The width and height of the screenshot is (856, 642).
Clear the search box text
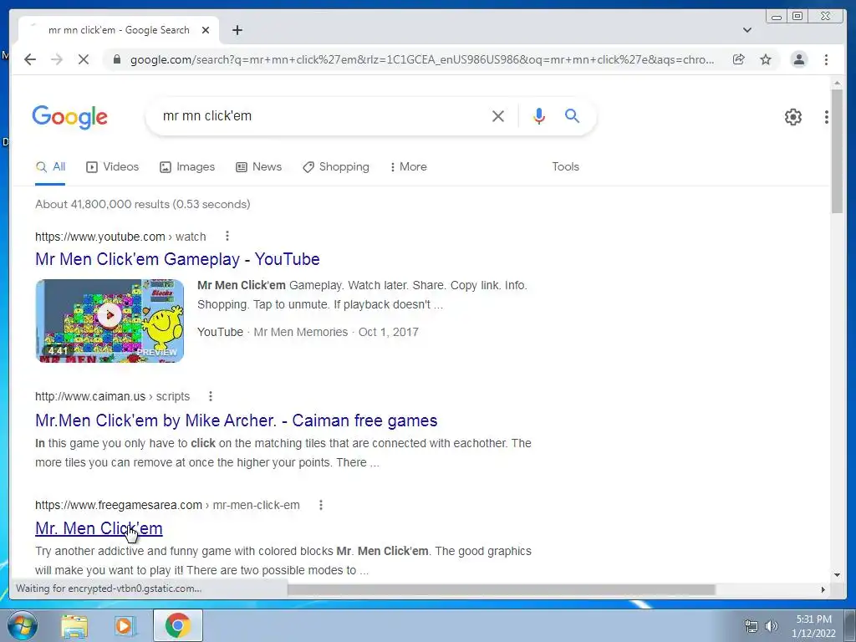point(497,115)
